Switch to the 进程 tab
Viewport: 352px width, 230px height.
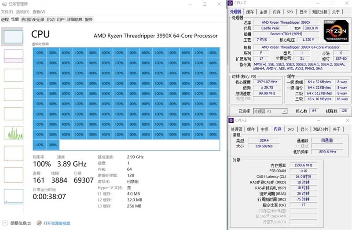(x=5, y=19)
